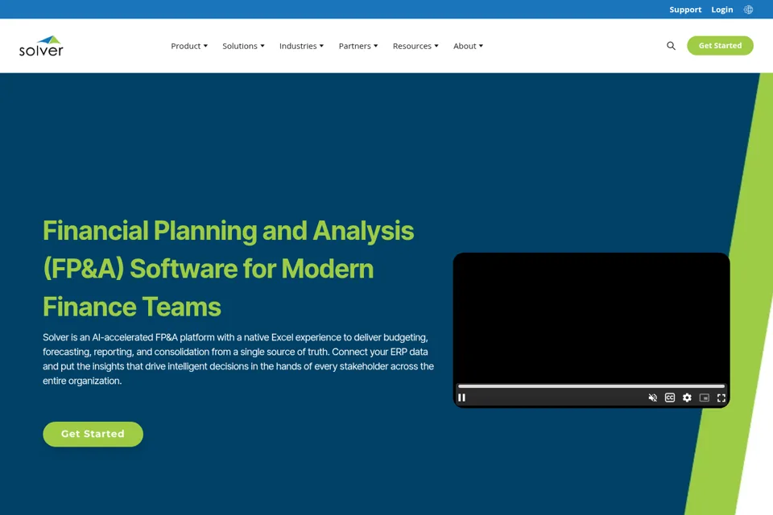Open the Support link
The width and height of the screenshot is (773, 515).
point(685,10)
